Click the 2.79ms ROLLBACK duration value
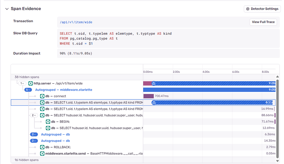The width and height of the screenshot is (284, 164). point(271,147)
